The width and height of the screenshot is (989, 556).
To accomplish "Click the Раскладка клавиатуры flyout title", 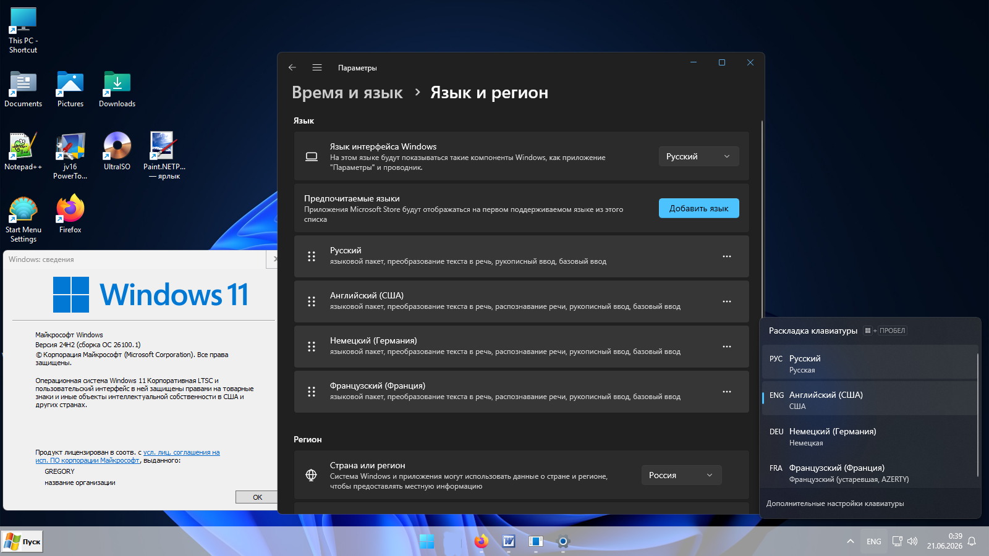I will coord(813,331).
